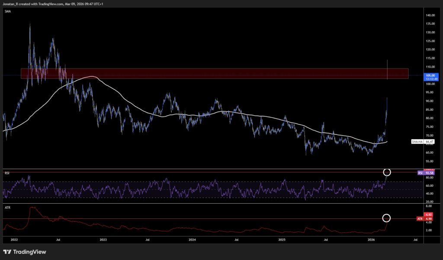Select the SMA indicator legend label
443x260 pixels.
tap(8, 12)
